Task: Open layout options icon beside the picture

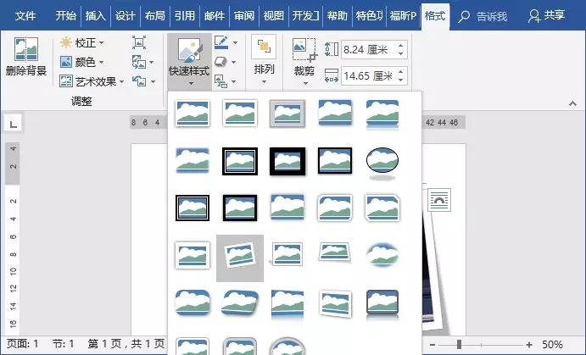Action: click(x=440, y=201)
